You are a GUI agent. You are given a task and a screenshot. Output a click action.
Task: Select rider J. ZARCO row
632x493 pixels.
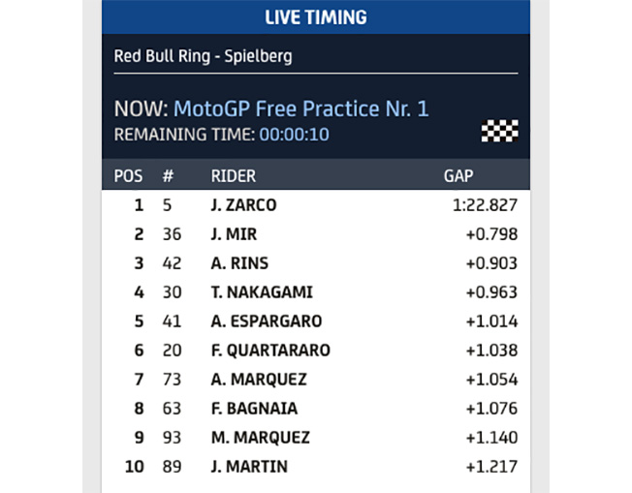coord(316,205)
